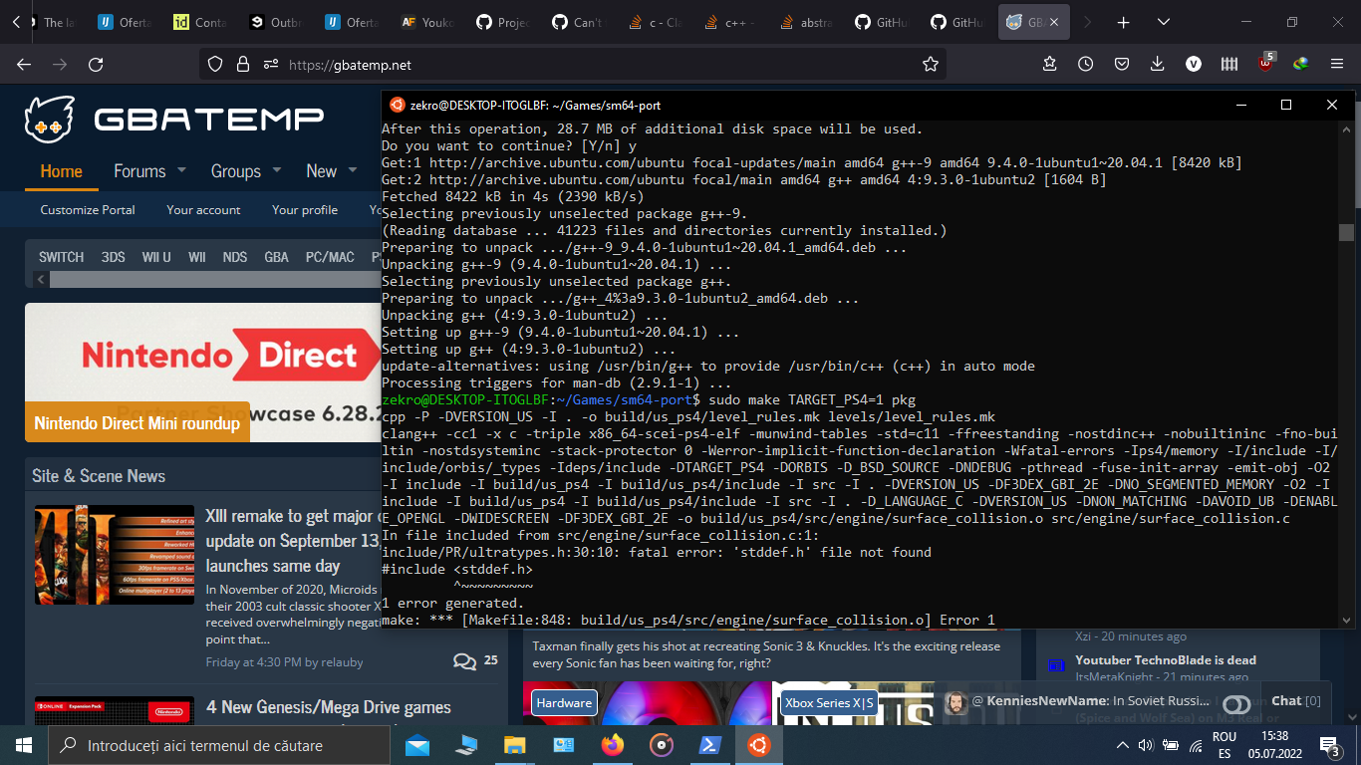Open Nintendo Direct Mini roundup article
1361x765 pixels.
pos(137,423)
